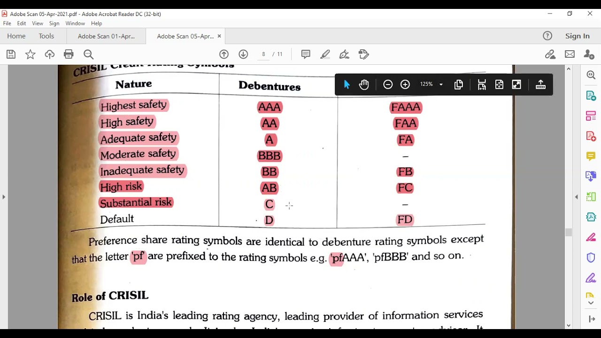The height and width of the screenshot is (338, 601).
Task: Open the Sign menu
Action: point(54,23)
